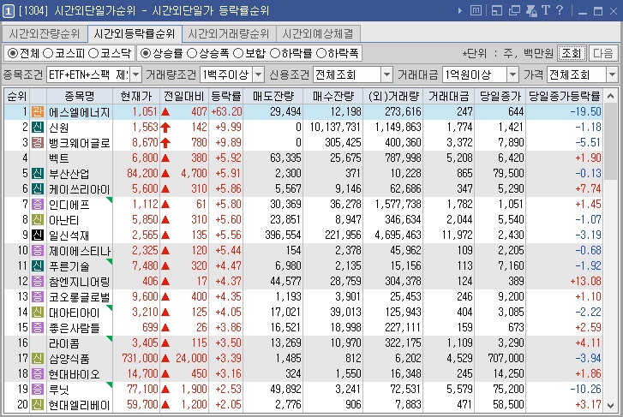Select the 하락폭 radio button
The image size is (623, 417).
pyautogui.click(x=321, y=53)
